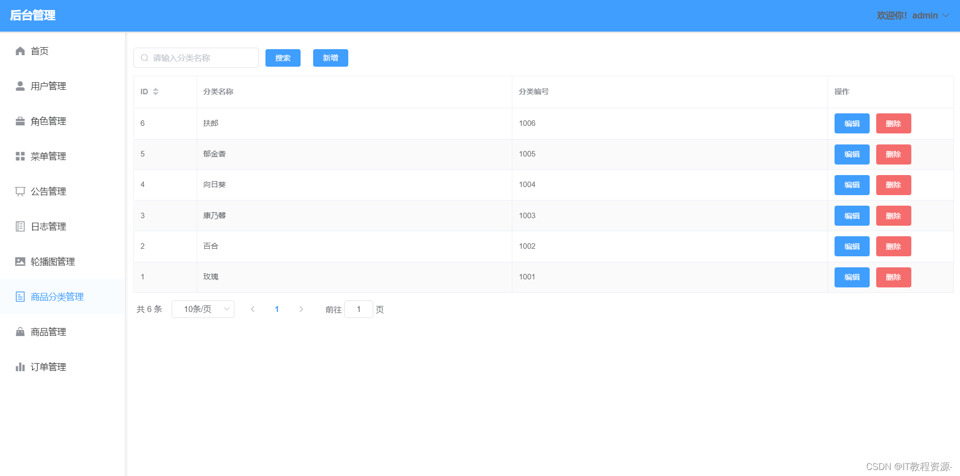Screen dimensions: 960x476
Task: Open 商品管理 menu item
Action: click(x=62, y=332)
